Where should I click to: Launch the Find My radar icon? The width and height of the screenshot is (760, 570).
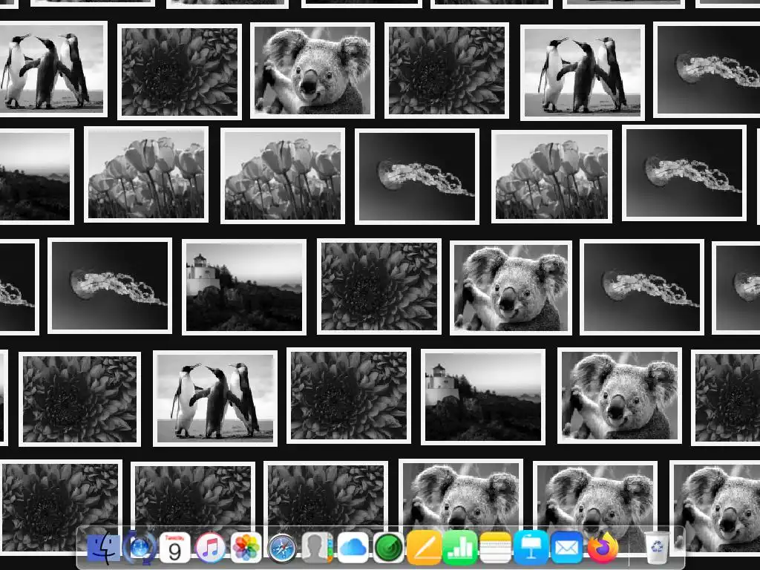(x=389, y=548)
